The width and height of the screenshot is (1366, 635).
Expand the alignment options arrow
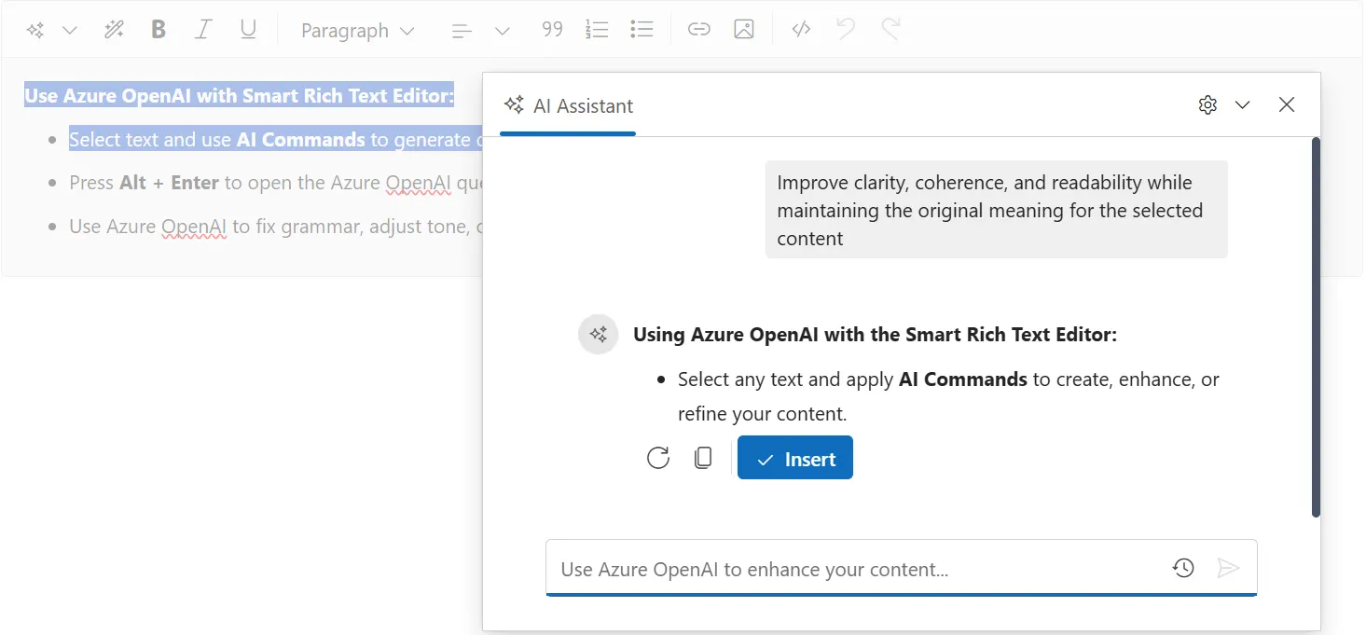(x=502, y=30)
